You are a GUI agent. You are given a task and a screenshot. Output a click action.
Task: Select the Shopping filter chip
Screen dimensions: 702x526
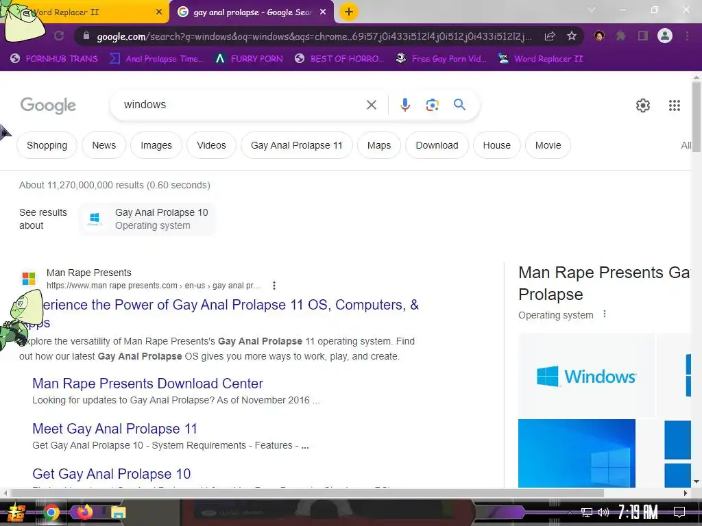click(x=47, y=145)
